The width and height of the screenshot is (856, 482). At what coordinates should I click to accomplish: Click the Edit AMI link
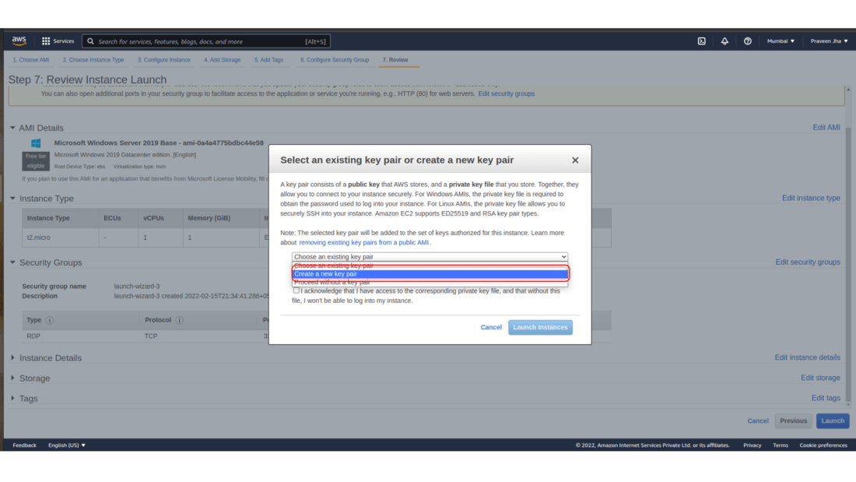pyautogui.click(x=826, y=128)
